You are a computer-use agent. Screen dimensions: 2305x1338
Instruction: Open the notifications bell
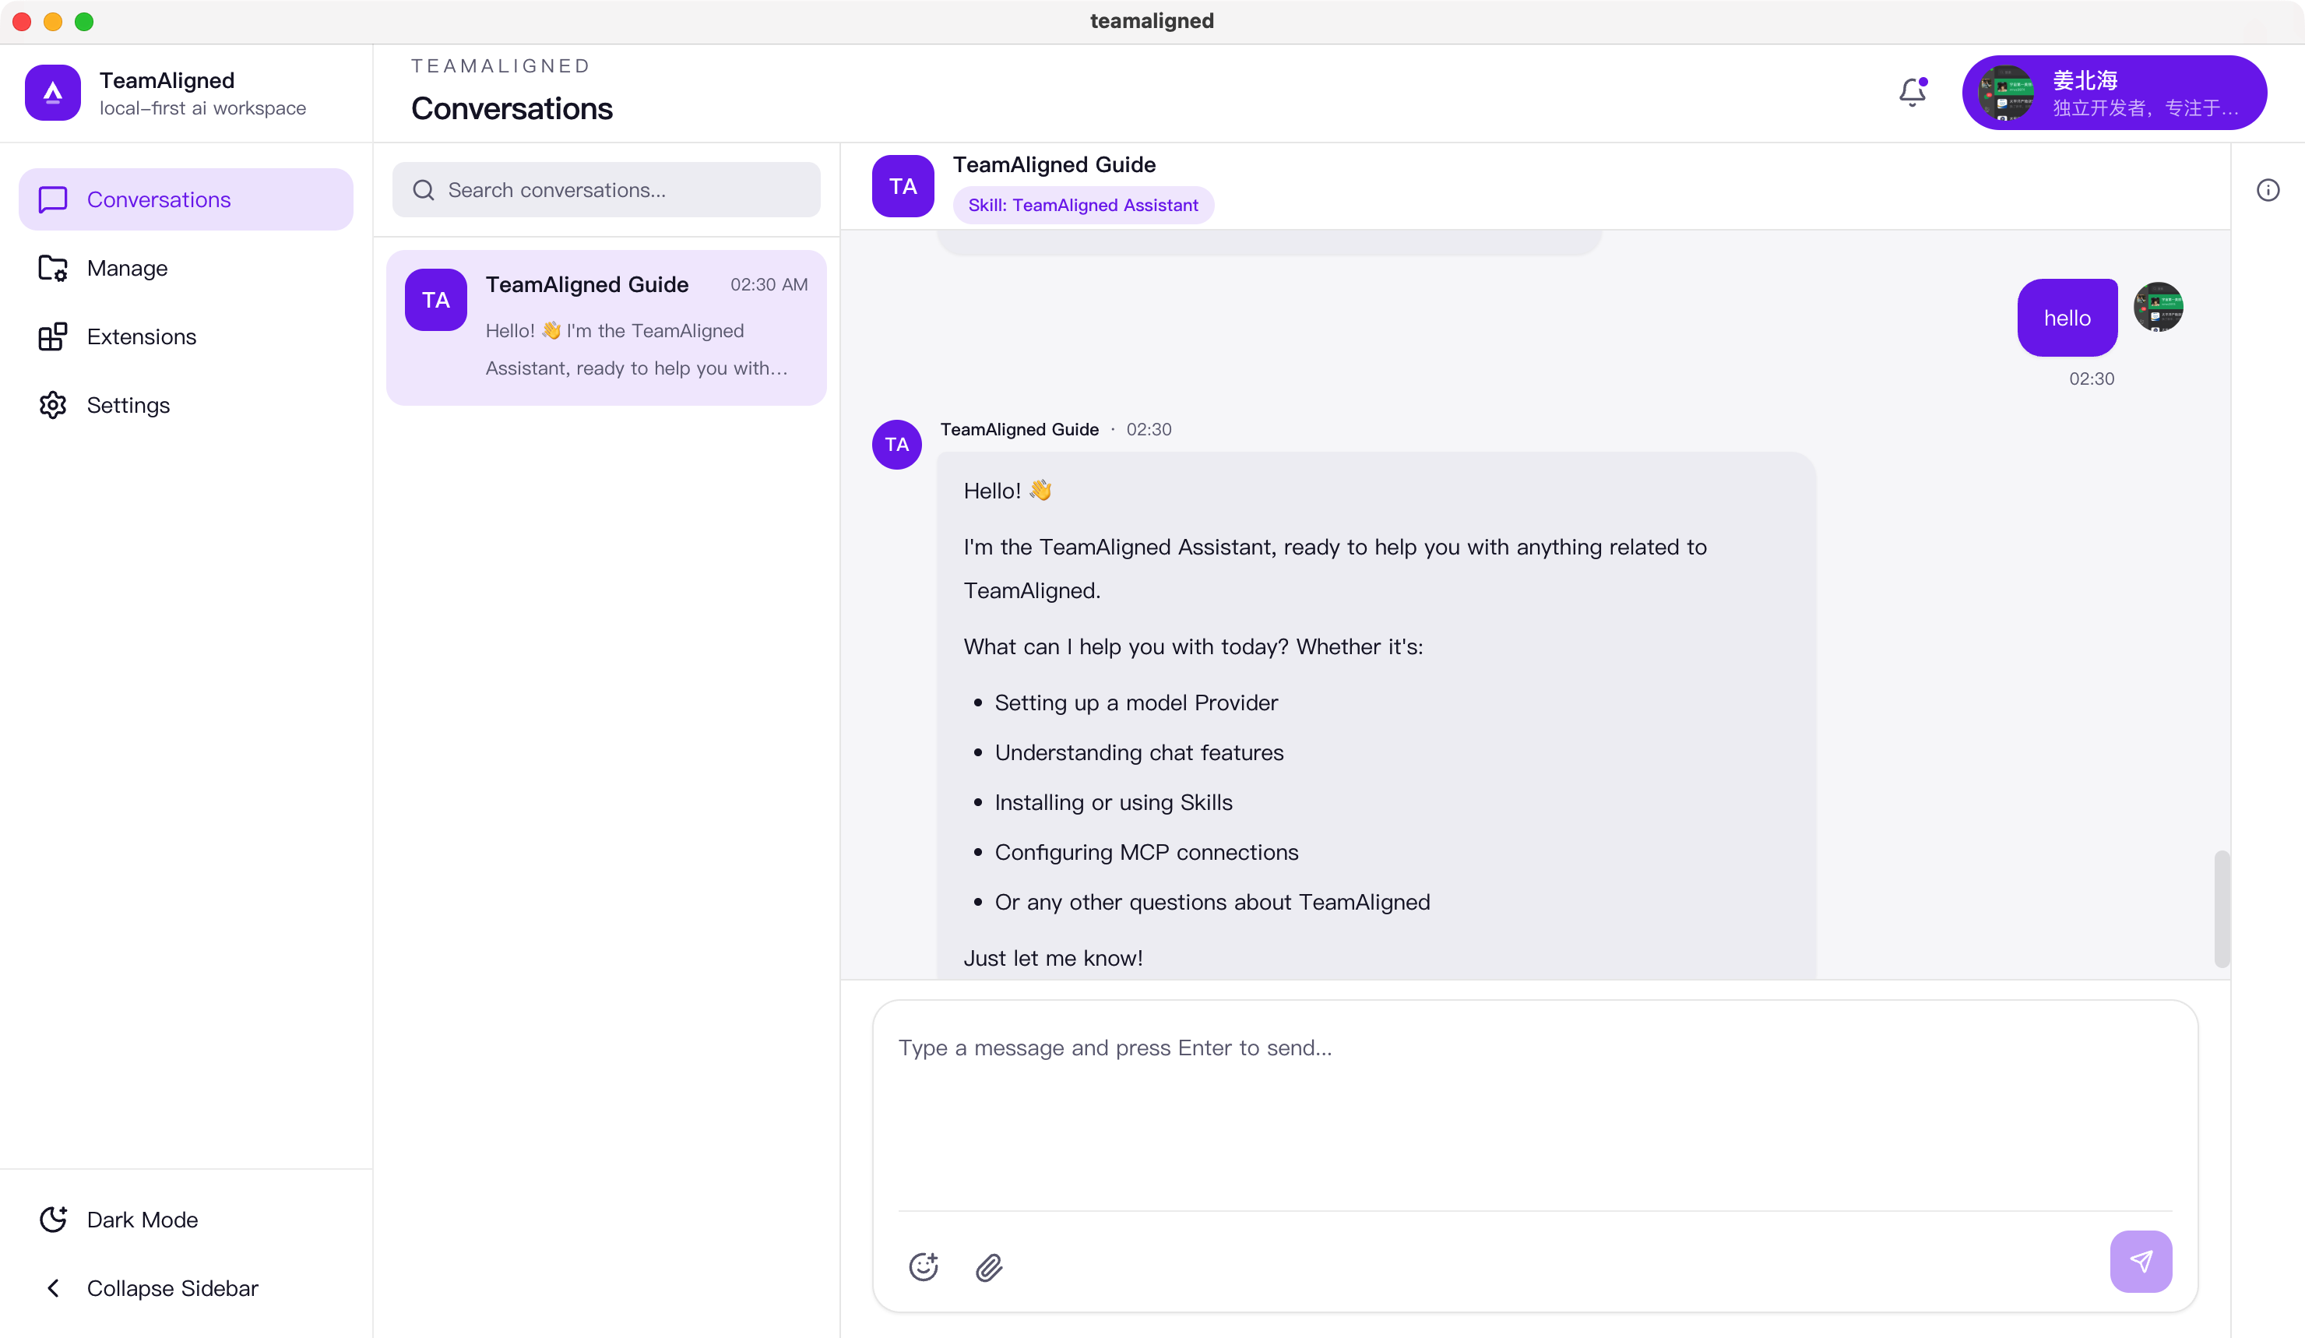(1912, 91)
